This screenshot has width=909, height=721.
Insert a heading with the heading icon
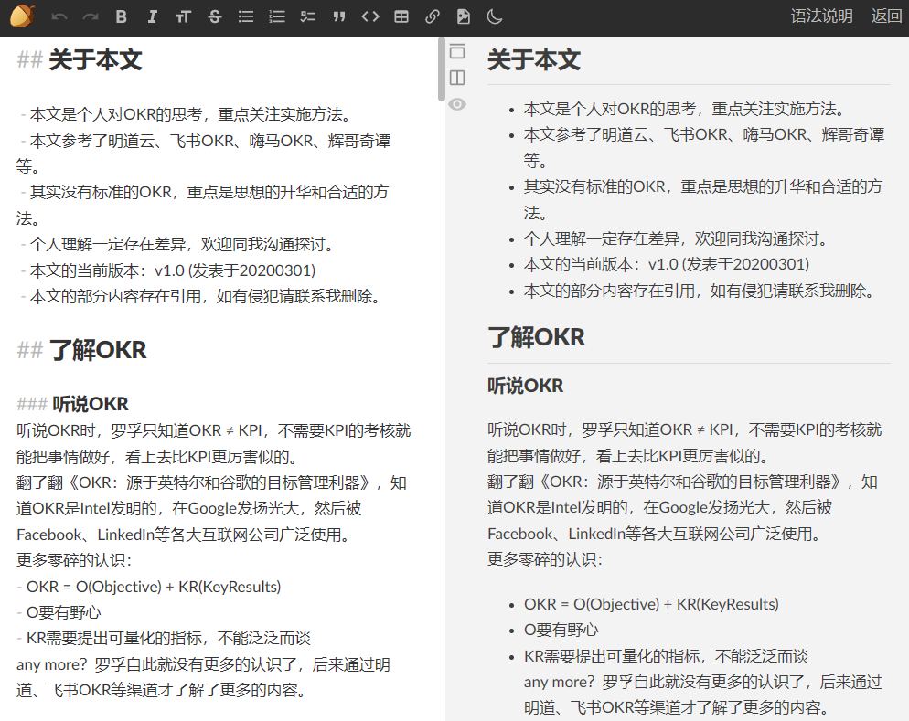(x=183, y=16)
